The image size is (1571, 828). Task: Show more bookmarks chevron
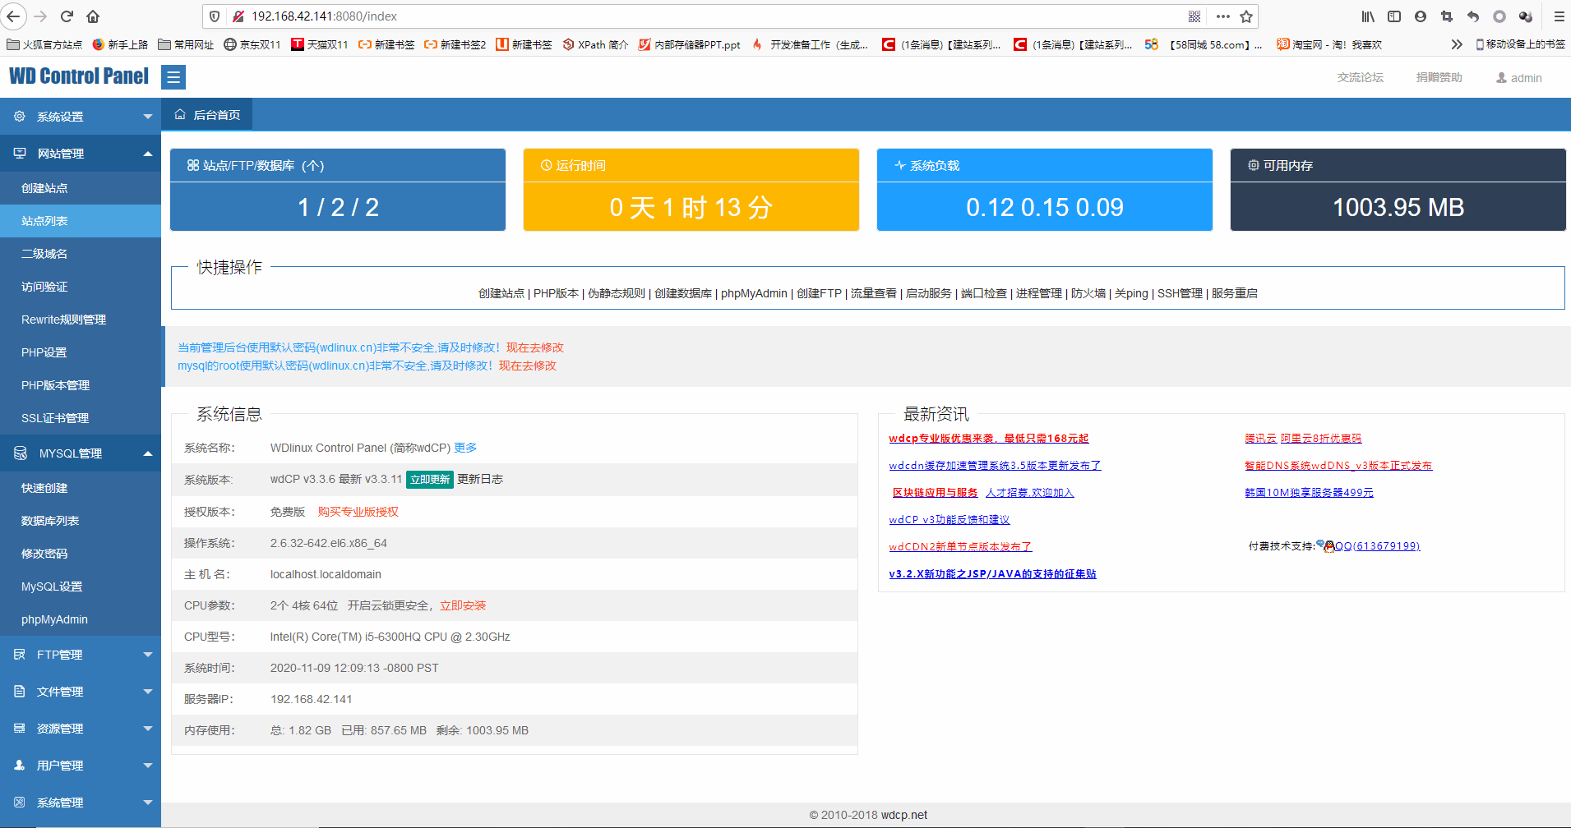(x=1457, y=44)
